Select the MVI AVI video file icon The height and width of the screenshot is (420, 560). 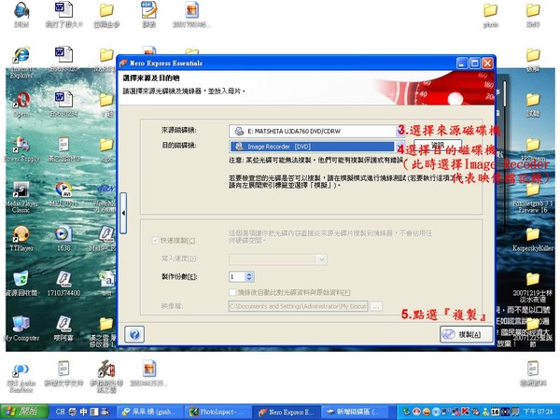(63, 194)
